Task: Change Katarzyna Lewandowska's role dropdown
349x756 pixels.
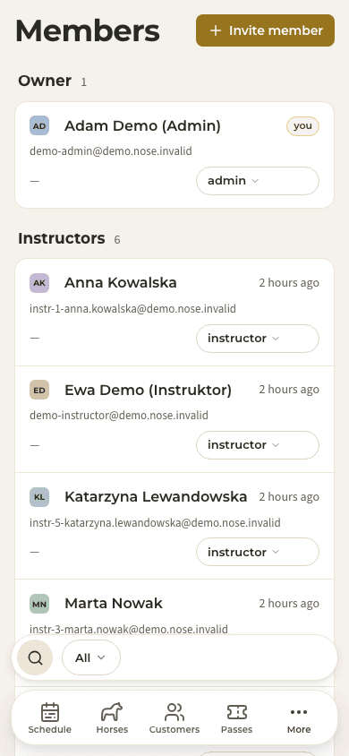Action: tap(258, 552)
